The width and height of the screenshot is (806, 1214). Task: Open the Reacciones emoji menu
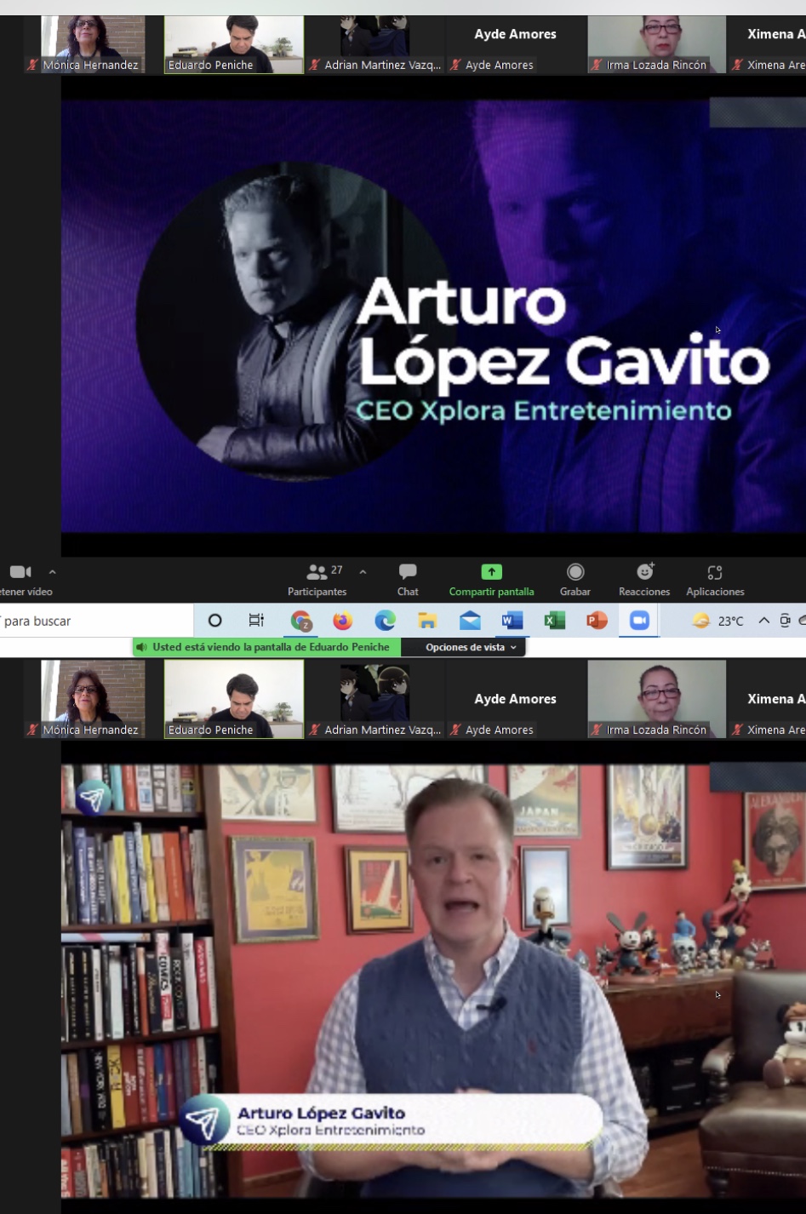(644, 580)
